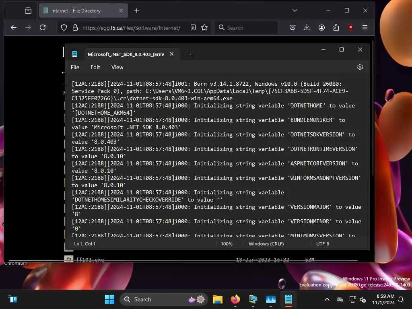Viewport: 412px width, 309px height.
Task: Click UTF-8 encoding status
Action: pos(323,244)
